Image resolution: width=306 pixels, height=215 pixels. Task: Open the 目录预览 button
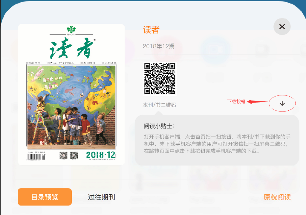coord(45,197)
